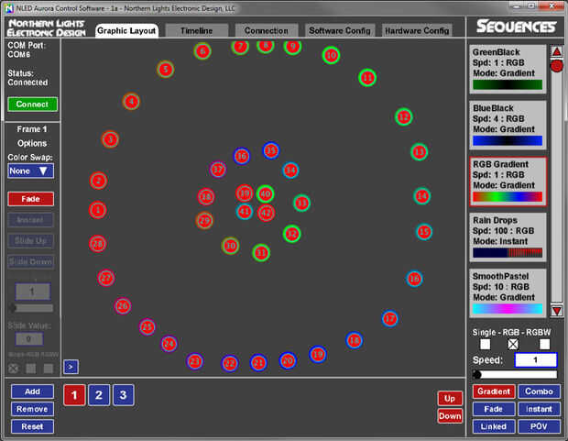Click the Combo mode button
568x441 pixels.
point(539,391)
